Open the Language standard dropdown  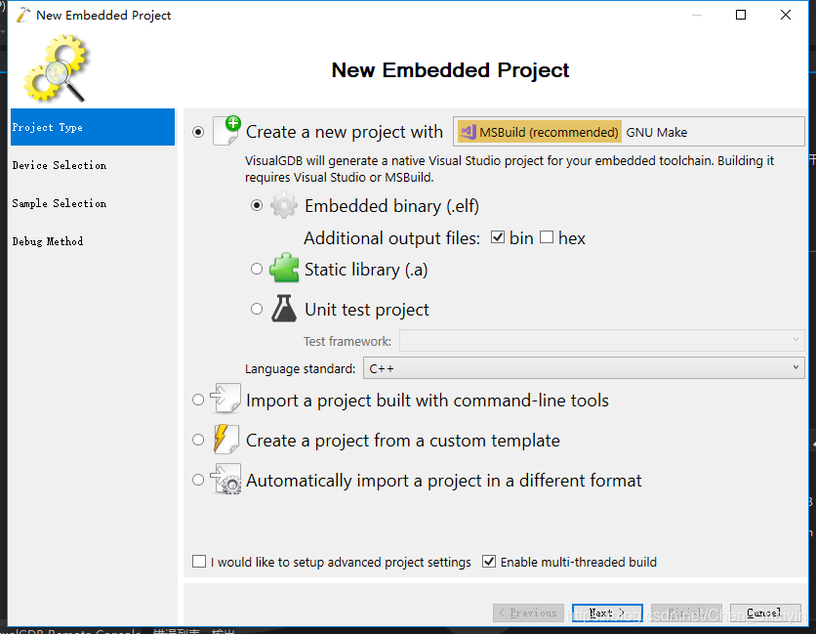[x=584, y=367]
